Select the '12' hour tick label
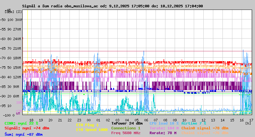Viewport: 255px width, 137px height. (x=203, y=120)
